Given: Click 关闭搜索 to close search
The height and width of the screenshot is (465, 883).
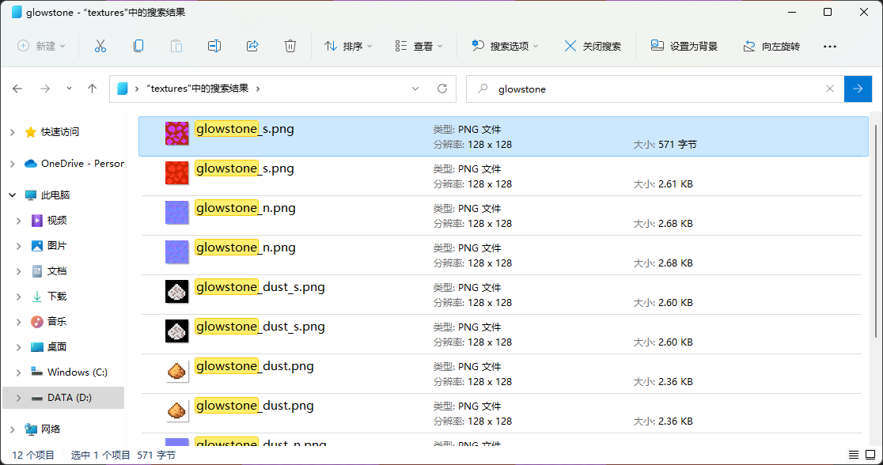Looking at the screenshot, I should point(593,46).
